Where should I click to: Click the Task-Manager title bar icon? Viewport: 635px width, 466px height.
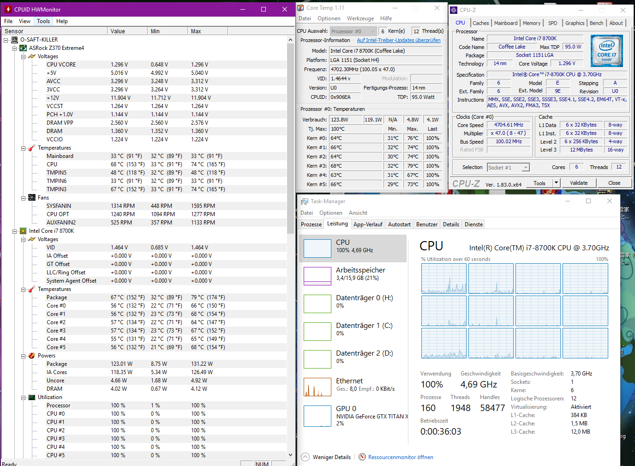[305, 201]
